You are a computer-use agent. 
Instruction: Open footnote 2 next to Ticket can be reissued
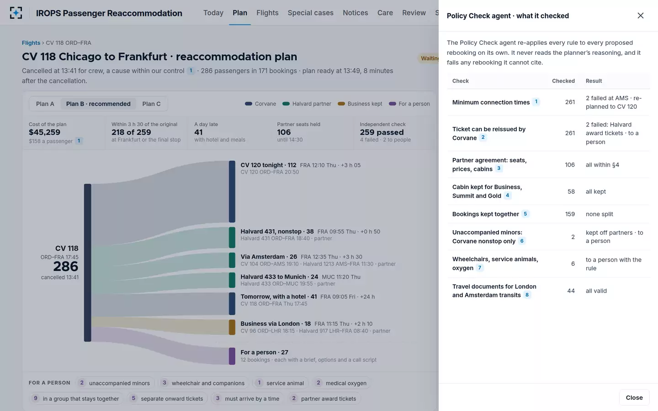click(483, 137)
